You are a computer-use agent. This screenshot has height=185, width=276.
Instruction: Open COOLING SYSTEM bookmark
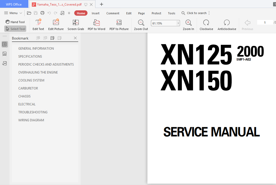[31, 80]
